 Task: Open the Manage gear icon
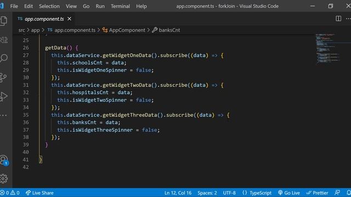[4, 178]
